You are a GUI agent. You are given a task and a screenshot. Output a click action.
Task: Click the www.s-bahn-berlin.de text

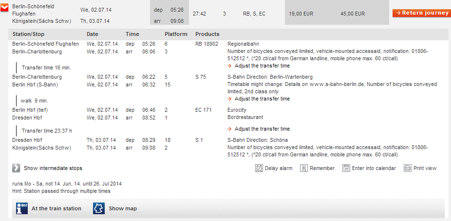click(337, 85)
